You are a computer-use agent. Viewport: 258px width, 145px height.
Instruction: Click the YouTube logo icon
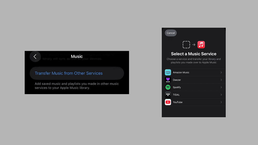168,102
